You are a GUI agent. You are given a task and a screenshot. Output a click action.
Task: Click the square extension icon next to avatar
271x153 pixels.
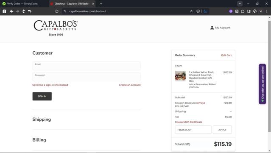click(x=237, y=11)
